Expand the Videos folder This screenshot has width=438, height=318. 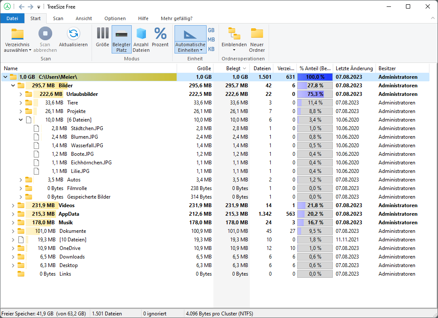click(x=13, y=205)
